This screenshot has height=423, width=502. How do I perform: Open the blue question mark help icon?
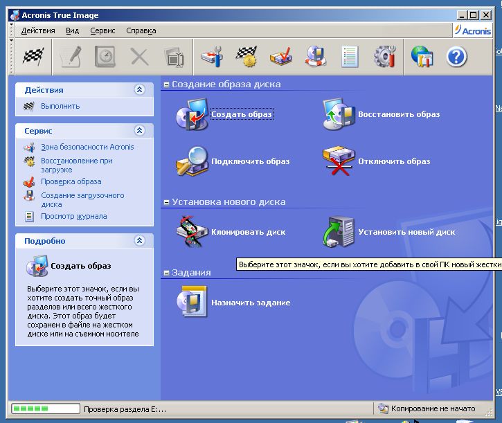click(x=456, y=57)
